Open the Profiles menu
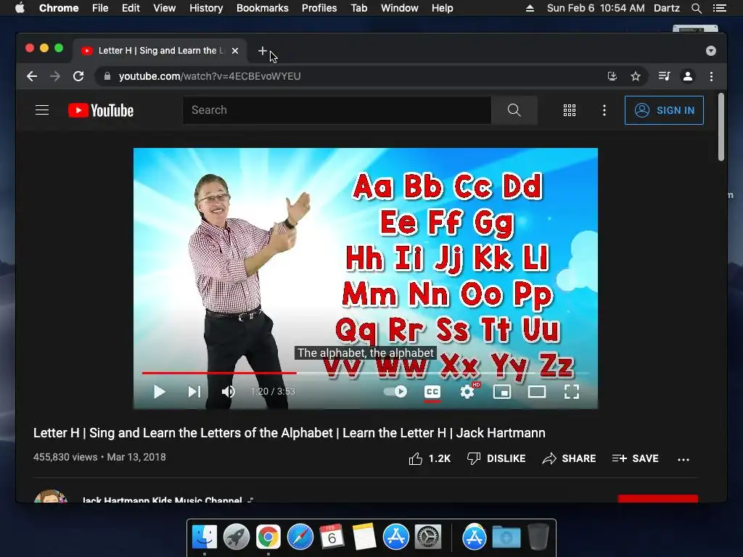 tap(319, 8)
